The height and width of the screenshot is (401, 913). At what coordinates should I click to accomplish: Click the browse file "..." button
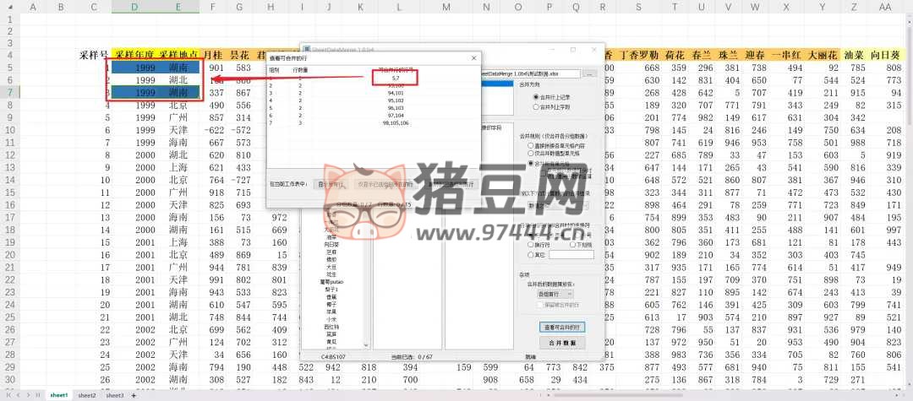[589, 74]
